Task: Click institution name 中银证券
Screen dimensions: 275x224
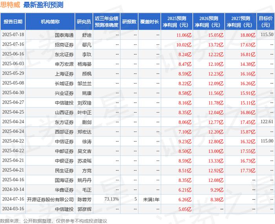Action: tap(64, 161)
